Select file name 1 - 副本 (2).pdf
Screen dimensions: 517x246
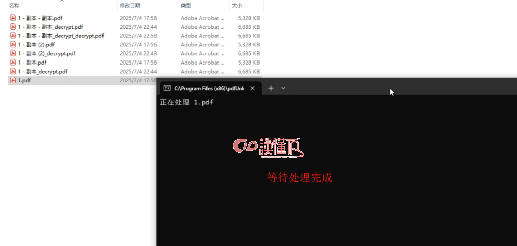point(36,44)
